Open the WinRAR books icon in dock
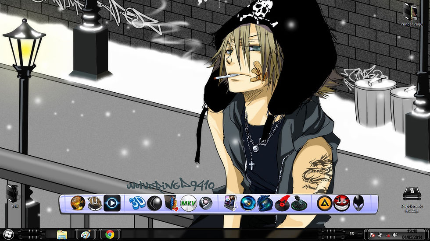The height and width of the screenshot is (241, 430). coord(172,203)
